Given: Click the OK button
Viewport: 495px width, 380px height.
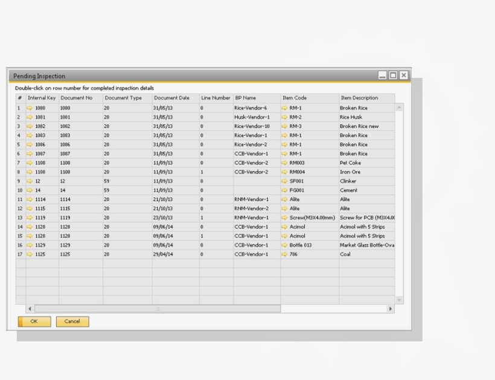Looking at the screenshot, I should pyautogui.click(x=34, y=321).
